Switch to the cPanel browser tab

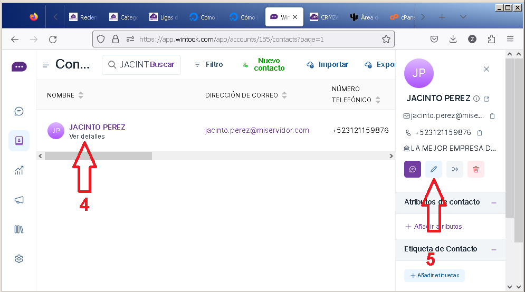pos(403,17)
